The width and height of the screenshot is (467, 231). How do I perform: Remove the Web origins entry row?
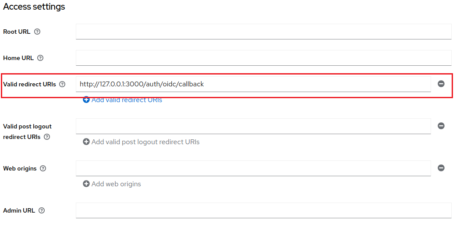click(x=441, y=168)
